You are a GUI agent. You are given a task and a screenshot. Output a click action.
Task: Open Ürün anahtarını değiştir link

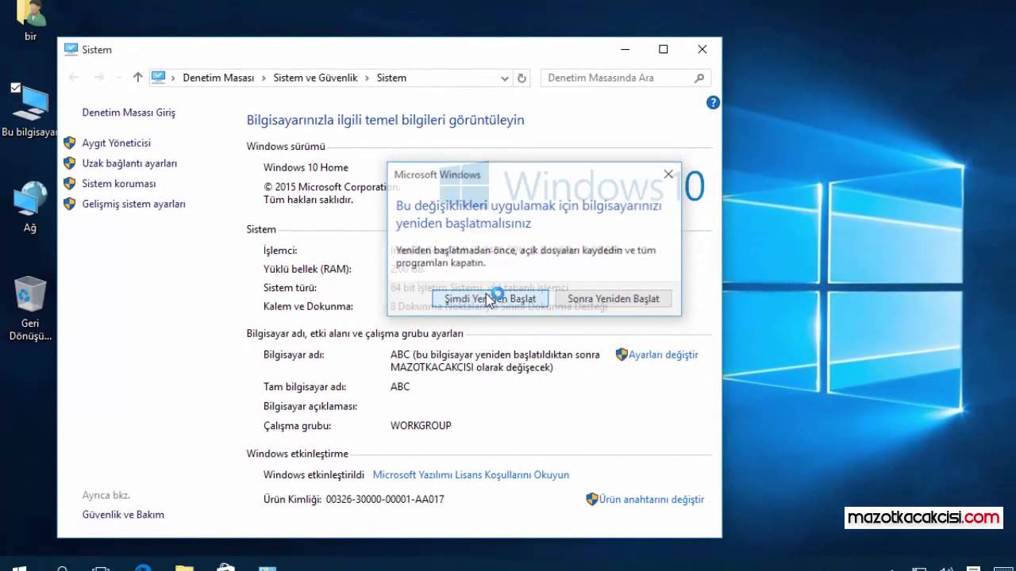[x=650, y=499]
